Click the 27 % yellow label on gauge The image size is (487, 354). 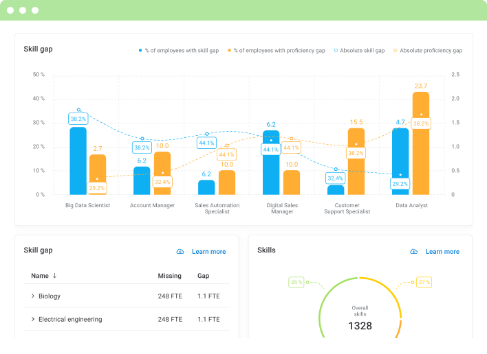coord(424,282)
